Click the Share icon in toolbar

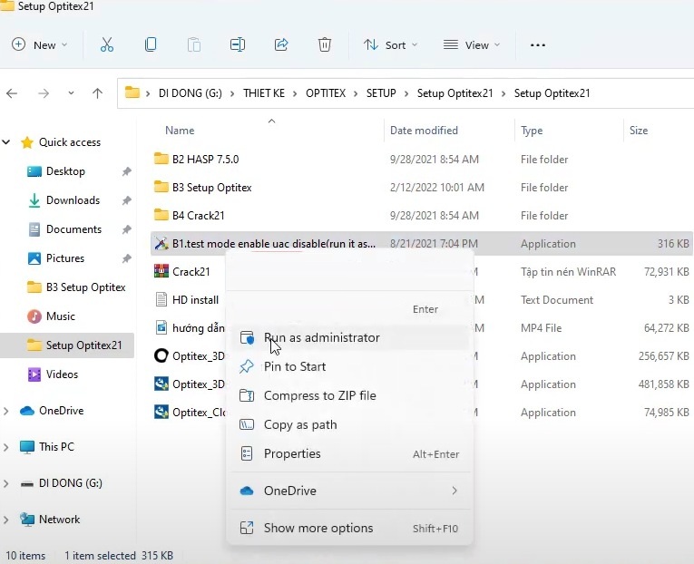281,44
